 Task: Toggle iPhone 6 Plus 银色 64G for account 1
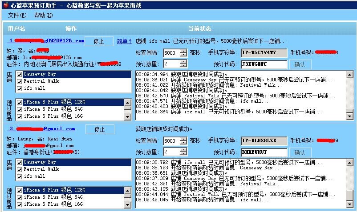tap(19, 109)
